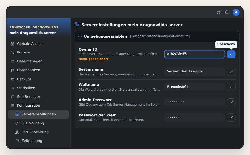Click description 'Optional. Ist es leer, kann jeder beitreten.'
The image size is (250, 155).
pos(111,120)
